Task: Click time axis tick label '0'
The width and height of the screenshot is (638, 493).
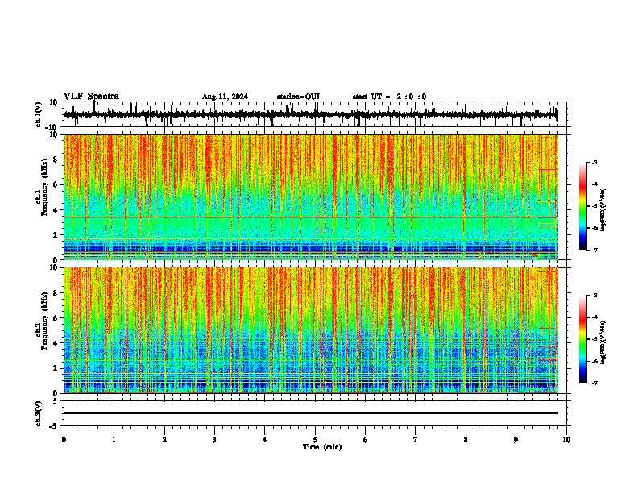Action: tap(64, 440)
